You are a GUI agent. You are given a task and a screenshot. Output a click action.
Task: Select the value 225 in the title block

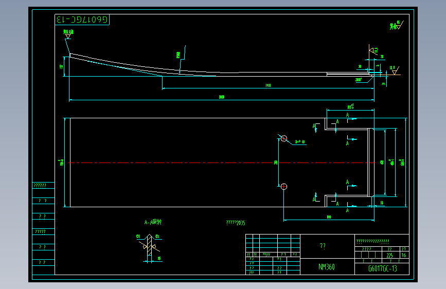click(x=390, y=255)
